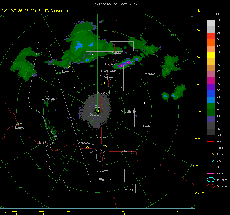
Task: Click the 60 dBZ orange color swatch
Action: (x=211, y=42)
